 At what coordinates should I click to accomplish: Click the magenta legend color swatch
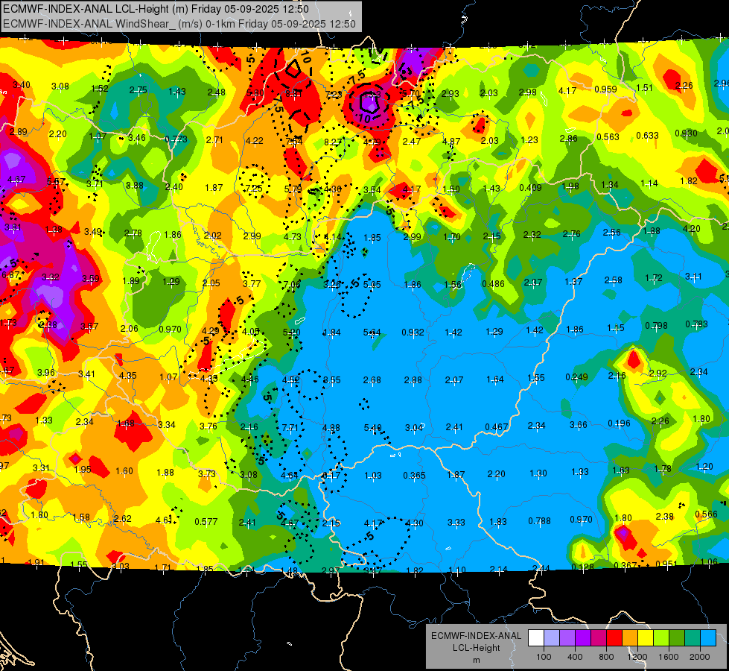599,638
